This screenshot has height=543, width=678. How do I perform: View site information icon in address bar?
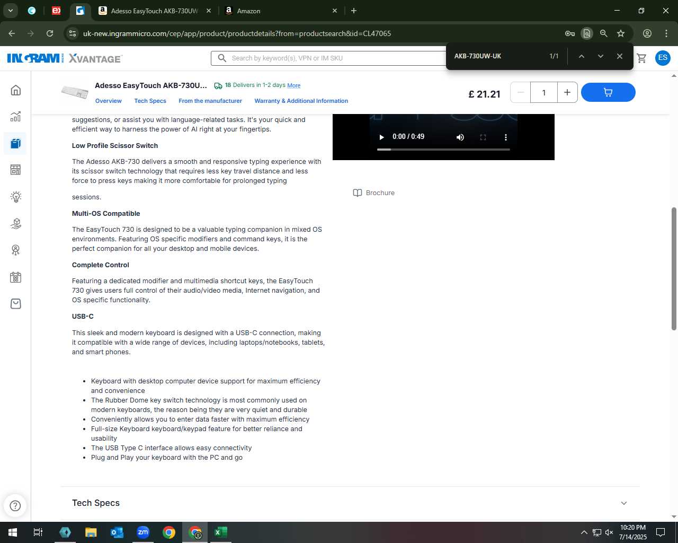(x=73, y=33)
